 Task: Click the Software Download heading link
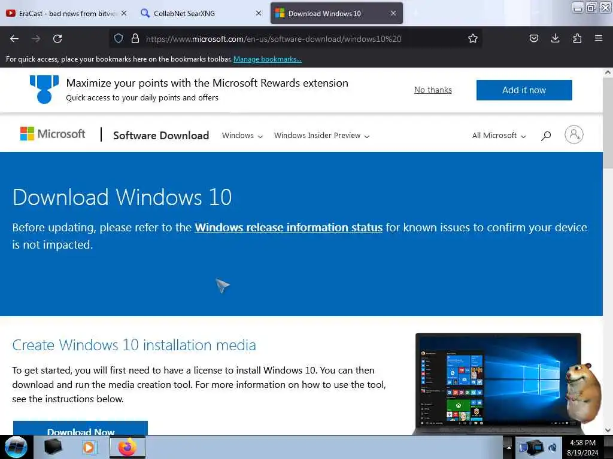point(161,136)
